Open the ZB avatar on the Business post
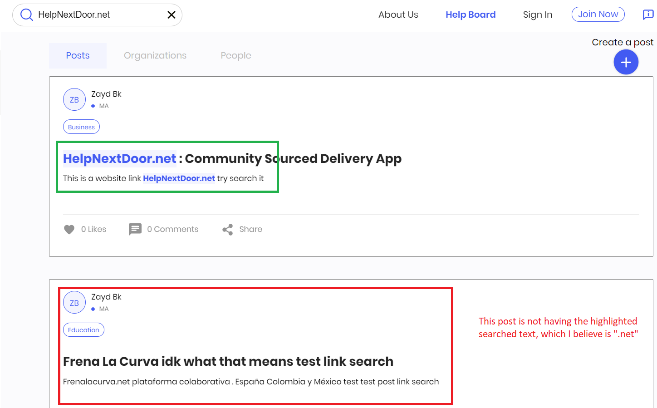 74,99
